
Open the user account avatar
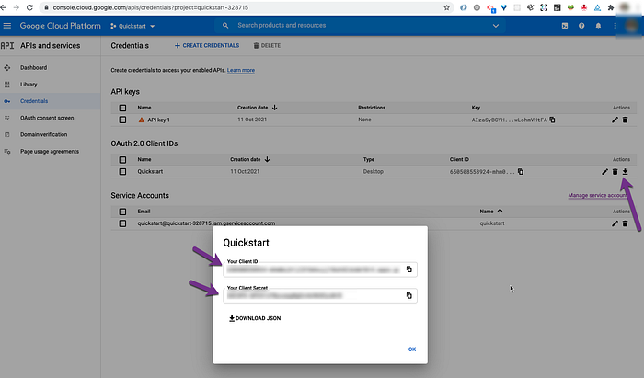(631, 26)
